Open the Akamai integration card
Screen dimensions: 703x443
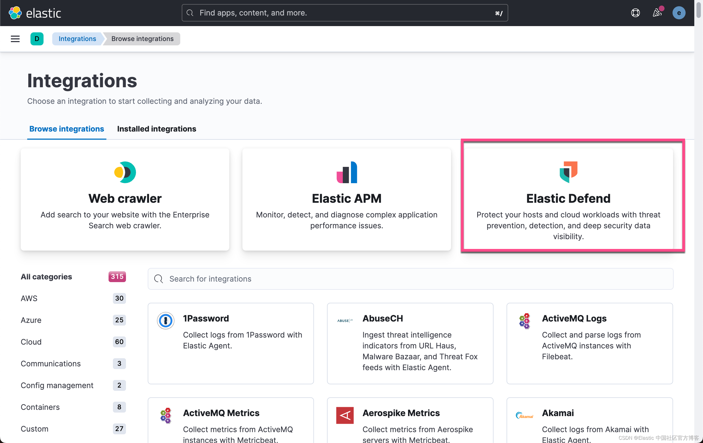click(590, 420)
